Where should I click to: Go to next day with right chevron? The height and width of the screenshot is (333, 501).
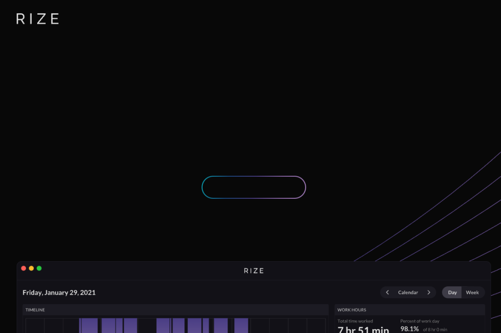click(x=429, y=292)
